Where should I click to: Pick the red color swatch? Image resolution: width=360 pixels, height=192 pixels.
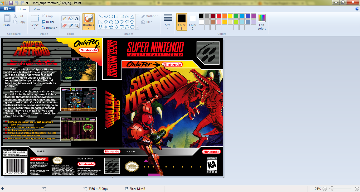click(x=218, y=16)
